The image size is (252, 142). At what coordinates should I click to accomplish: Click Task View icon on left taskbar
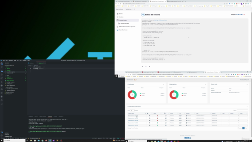point(27,140)
